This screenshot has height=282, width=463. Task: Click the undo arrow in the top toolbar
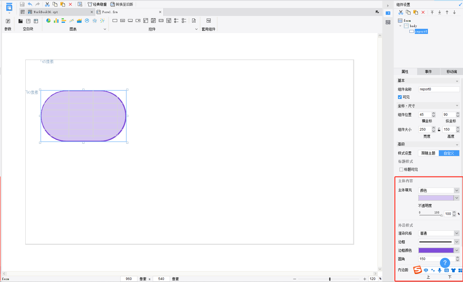[30, 4]
